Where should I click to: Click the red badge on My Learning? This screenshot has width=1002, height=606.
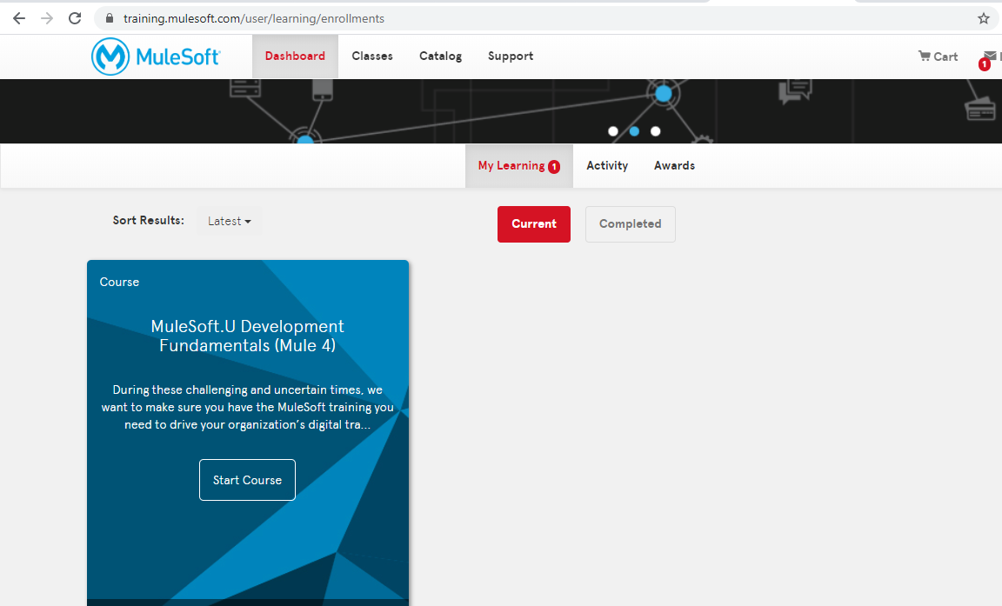click(x=554, y=167)
